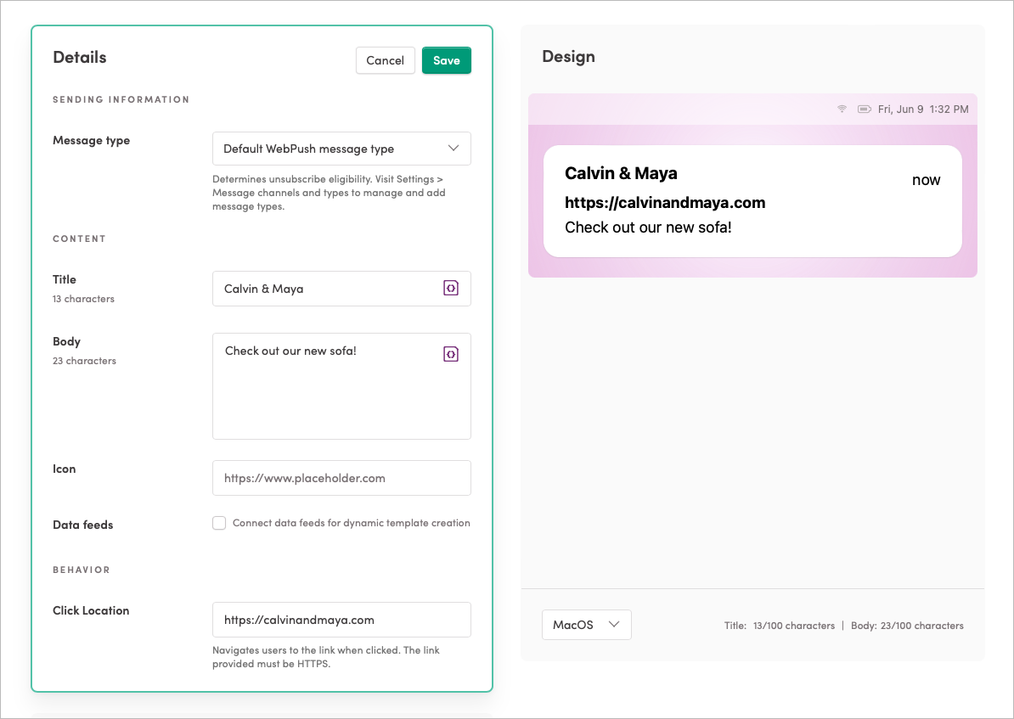Click the personalization braces icon in Body field
Screen dimensions: 1014x719
point(451,354)
